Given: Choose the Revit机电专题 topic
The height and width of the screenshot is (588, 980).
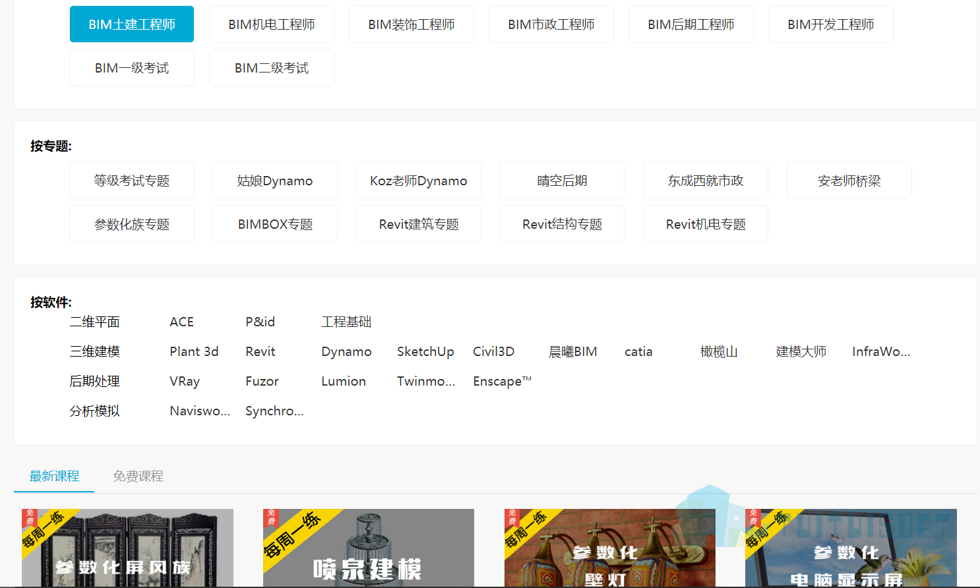Looking at the screenshot, I should (x=706, y=223).
